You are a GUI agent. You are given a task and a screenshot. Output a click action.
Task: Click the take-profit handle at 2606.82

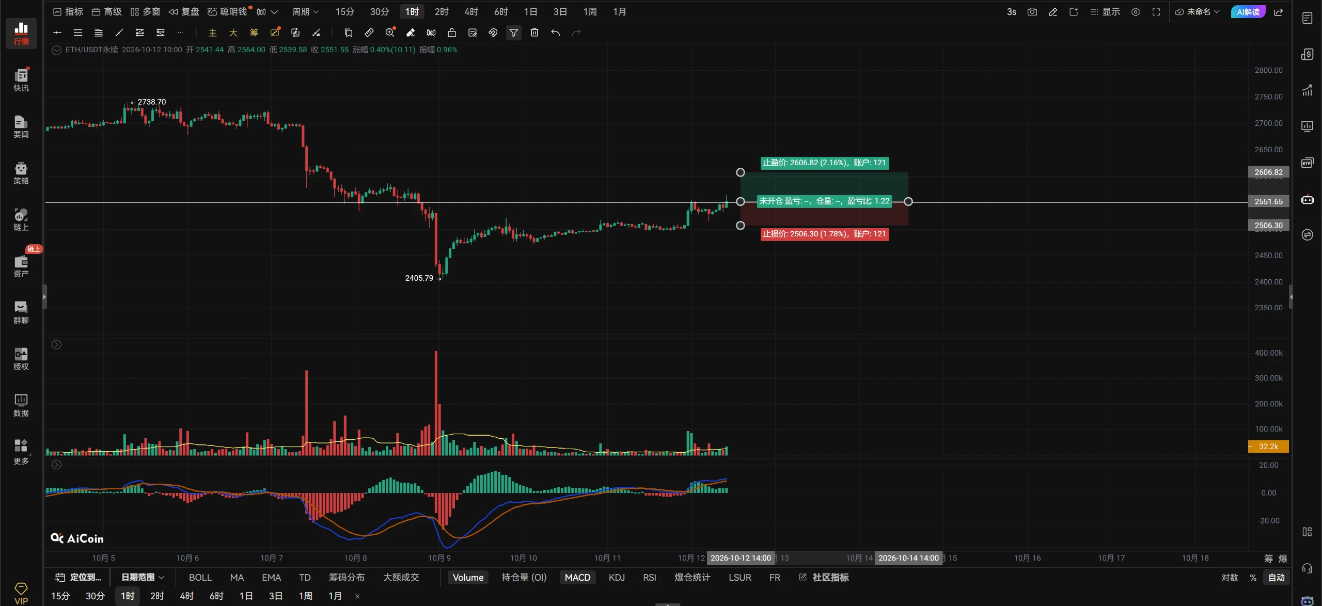[740, 172]
